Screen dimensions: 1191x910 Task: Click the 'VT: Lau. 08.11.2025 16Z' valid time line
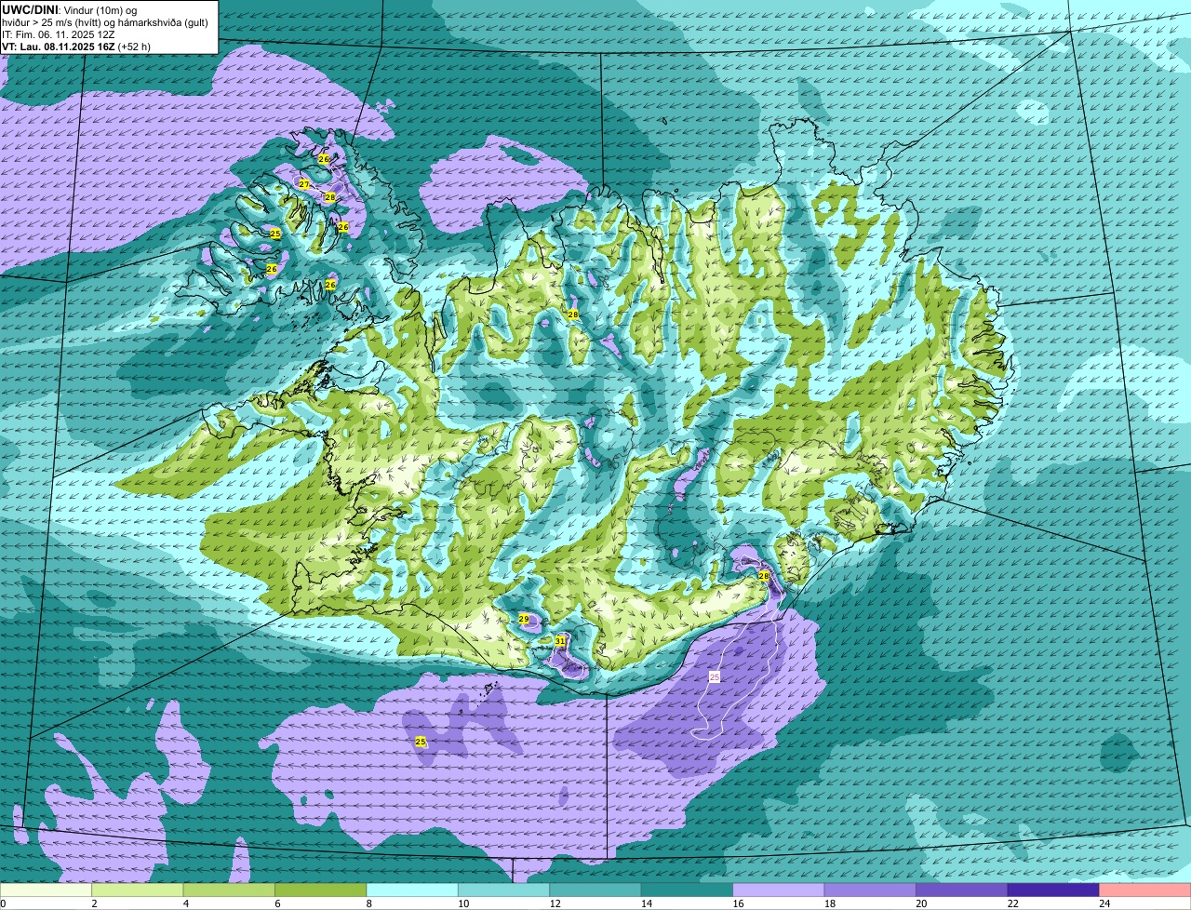pyautogui.click(x=59, y=47)
